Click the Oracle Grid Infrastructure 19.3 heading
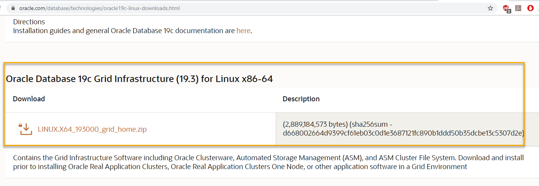539x186 pixels. pyautogui.click(x=139, y=79)
